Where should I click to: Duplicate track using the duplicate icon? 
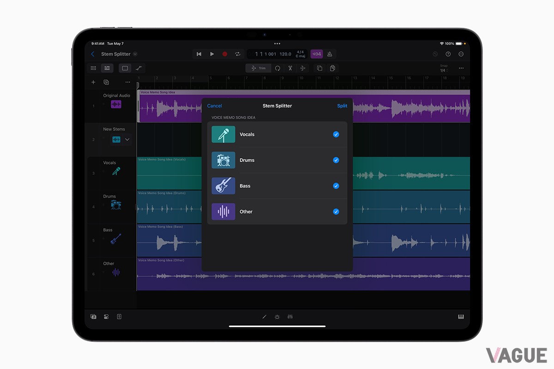pyautogui.click(x=106, y=82)
